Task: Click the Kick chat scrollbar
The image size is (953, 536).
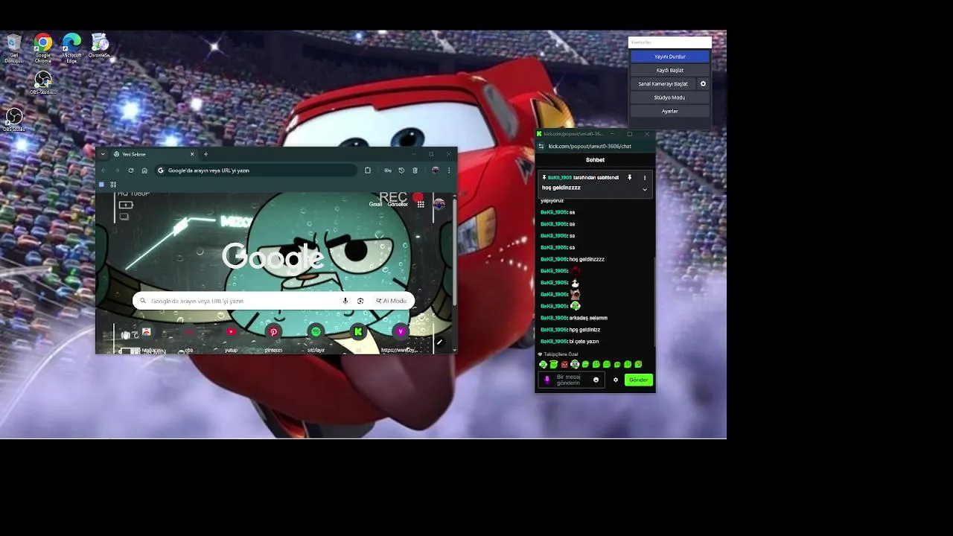Action: coord(654,301)
